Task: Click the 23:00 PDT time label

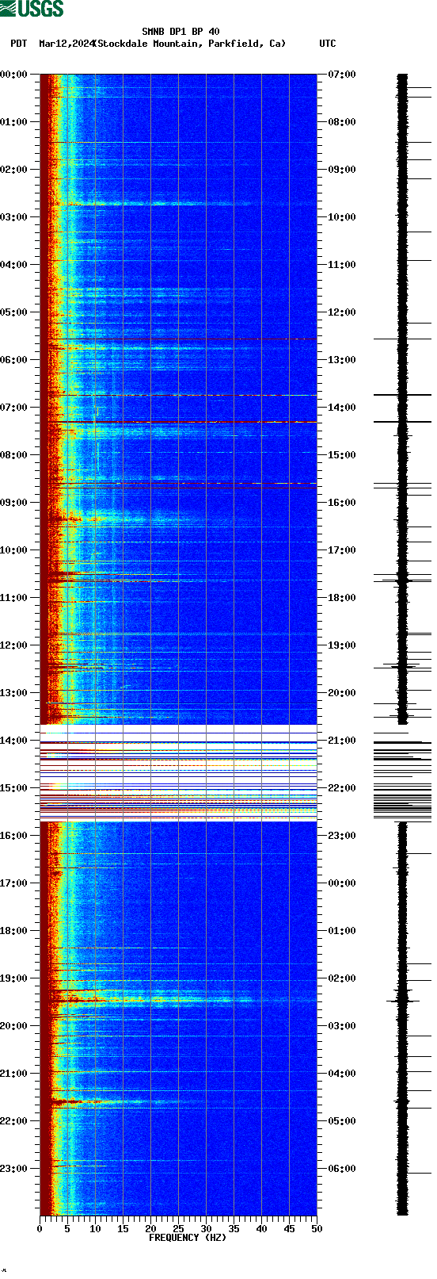Action: 13,1169
